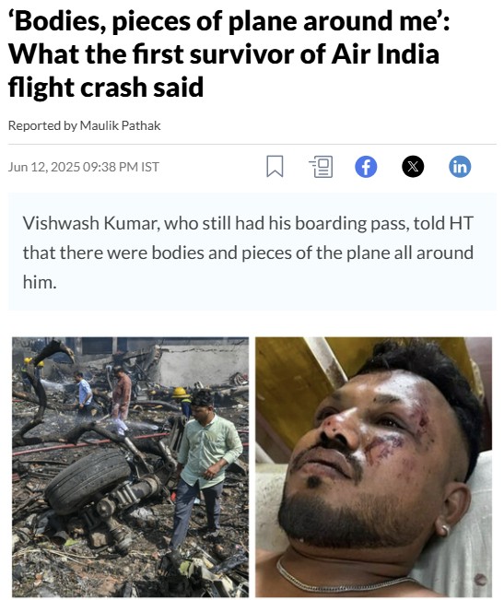This screenshot has height=600, width=504.
Task: Click the 'Reported by' byline text
Action: (42, 125)
